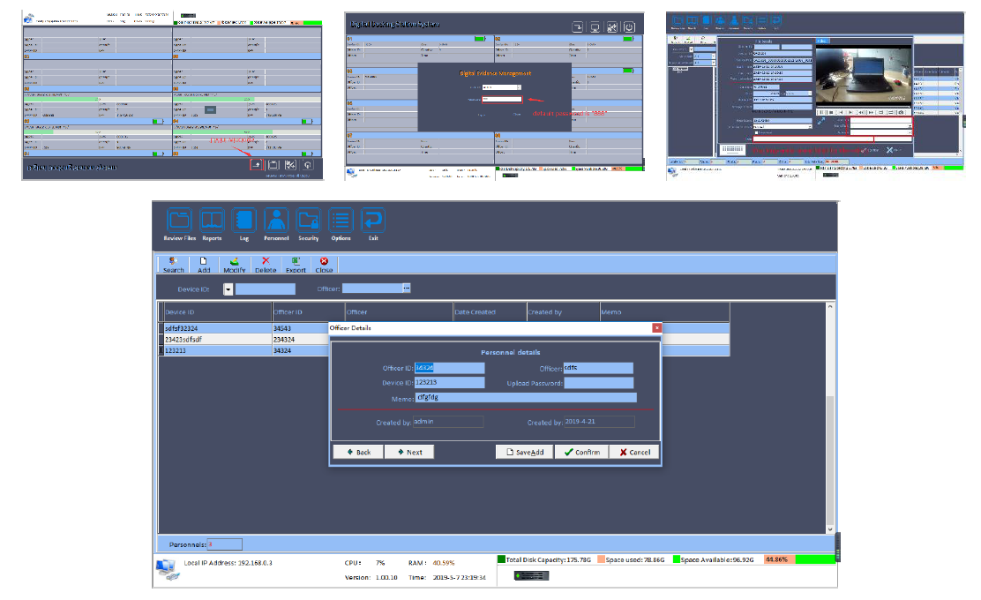This screenshot has width=981, height=600.
Task: Click the Search toolbar button
Action: [174, 264]
